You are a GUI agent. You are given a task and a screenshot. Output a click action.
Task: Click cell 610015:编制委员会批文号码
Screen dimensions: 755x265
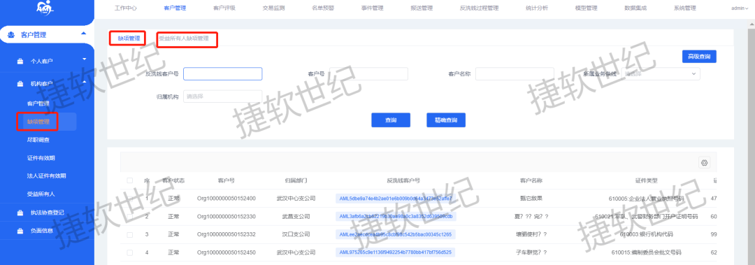[646, 252]
